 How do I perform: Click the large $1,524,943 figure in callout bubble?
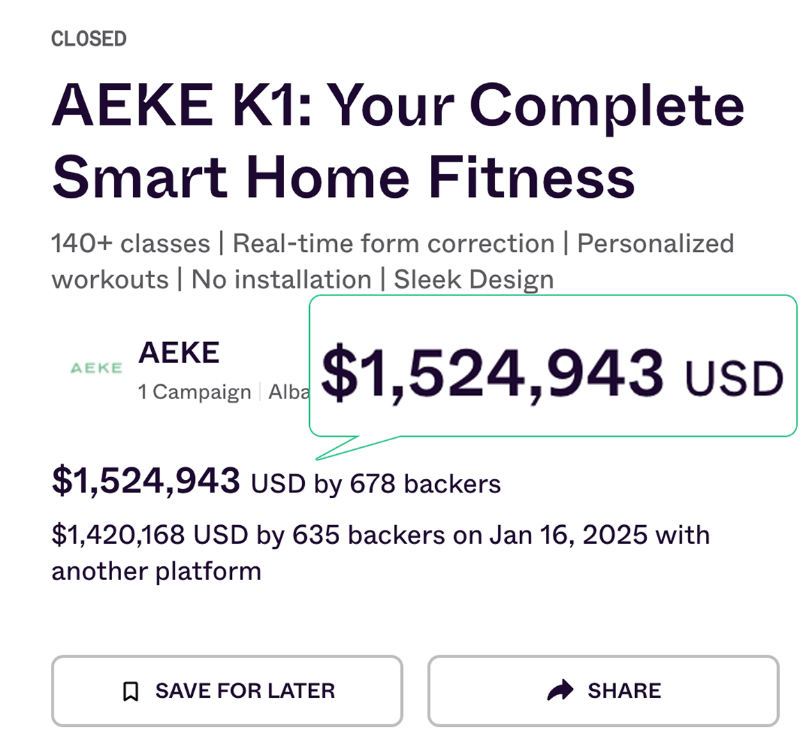pos(493,374)
